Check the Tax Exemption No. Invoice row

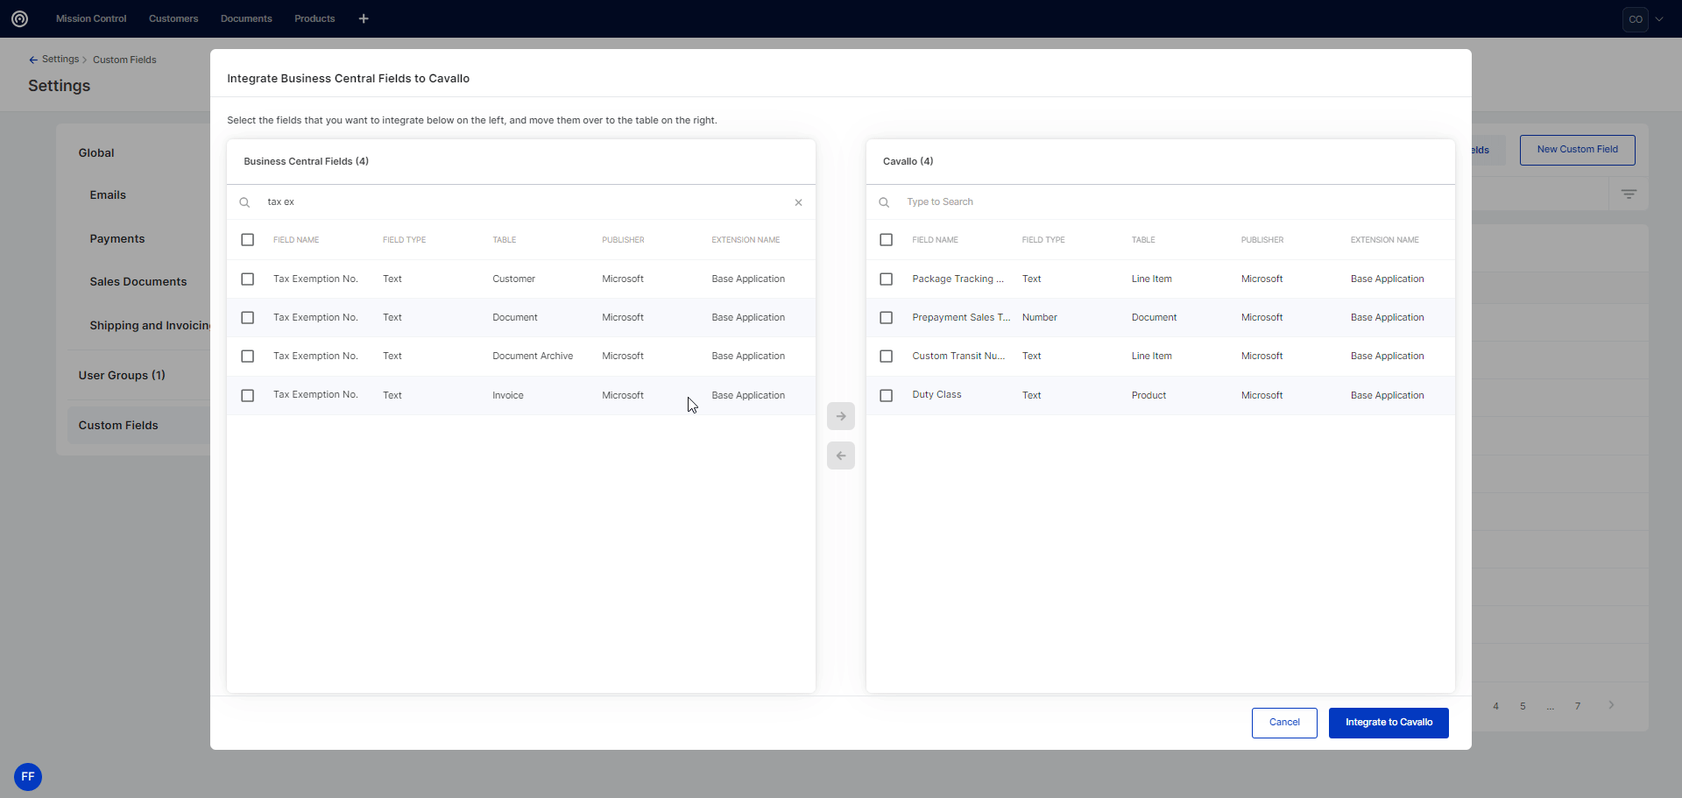tap(248, 396)
